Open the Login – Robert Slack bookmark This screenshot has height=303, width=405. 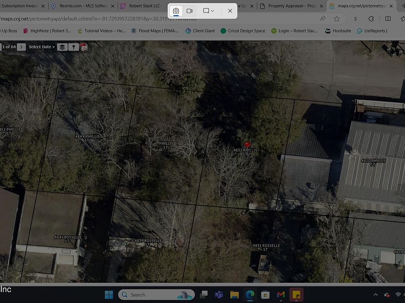294,31
